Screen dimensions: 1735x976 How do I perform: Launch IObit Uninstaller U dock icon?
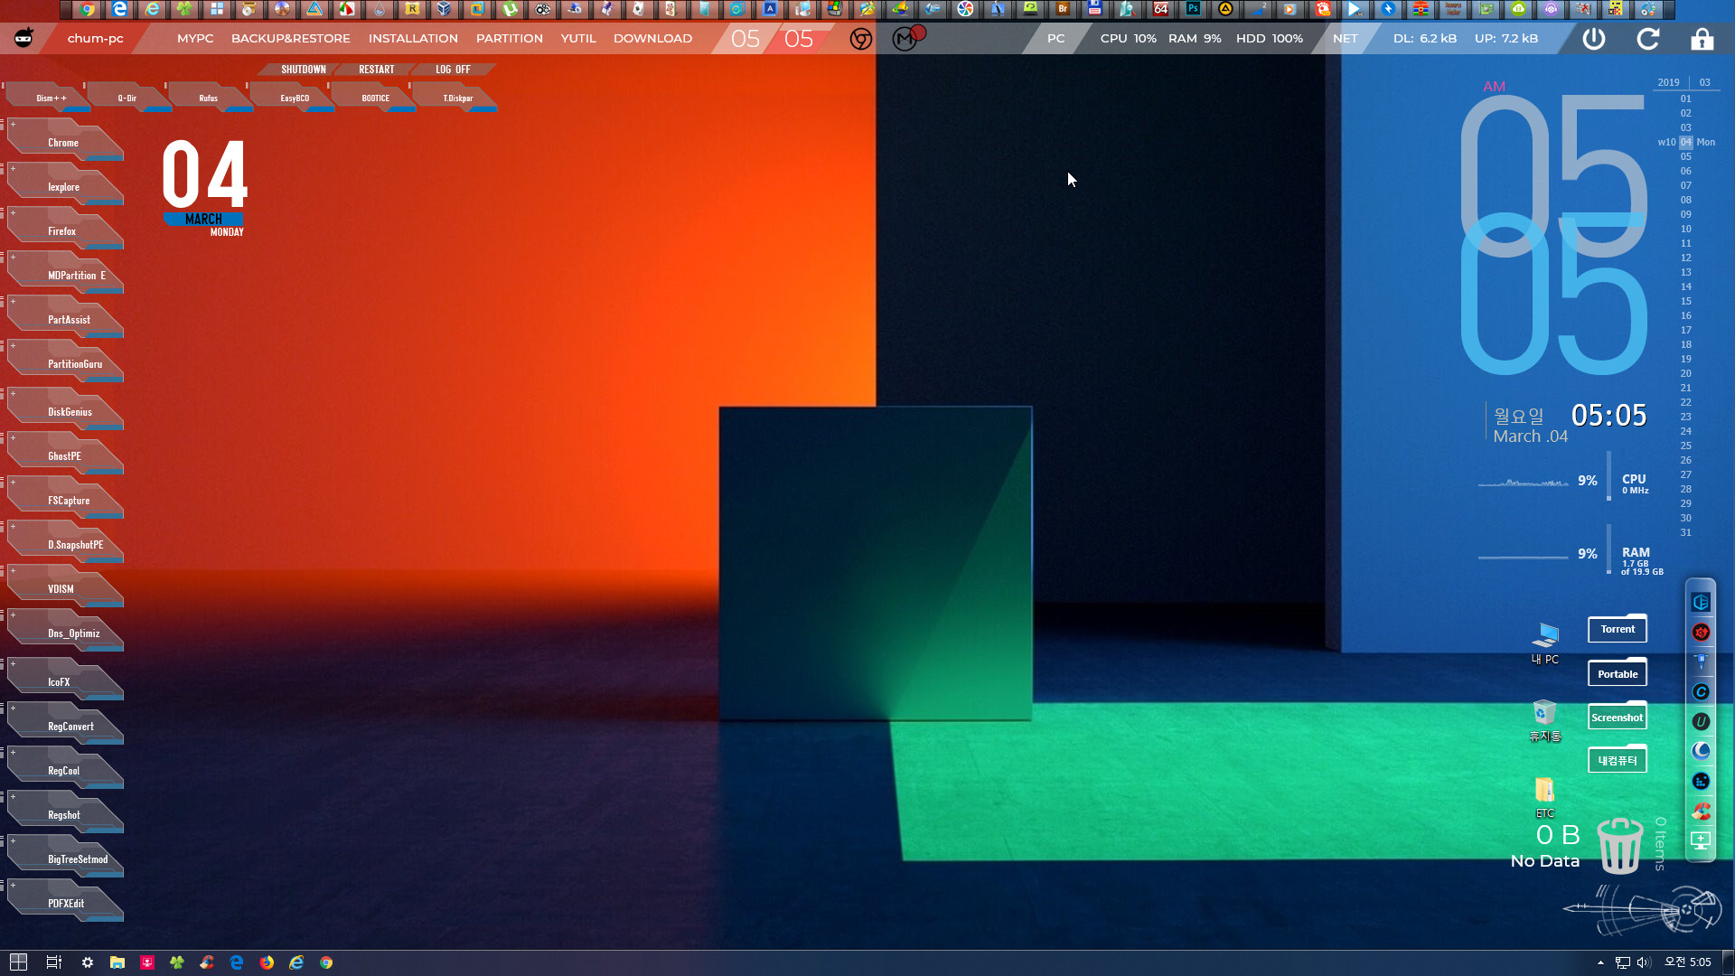pos(1701,721)
